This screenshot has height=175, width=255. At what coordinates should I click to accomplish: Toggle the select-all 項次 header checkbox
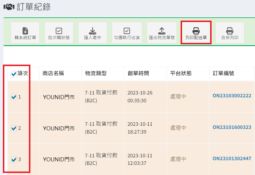(14, 74)
